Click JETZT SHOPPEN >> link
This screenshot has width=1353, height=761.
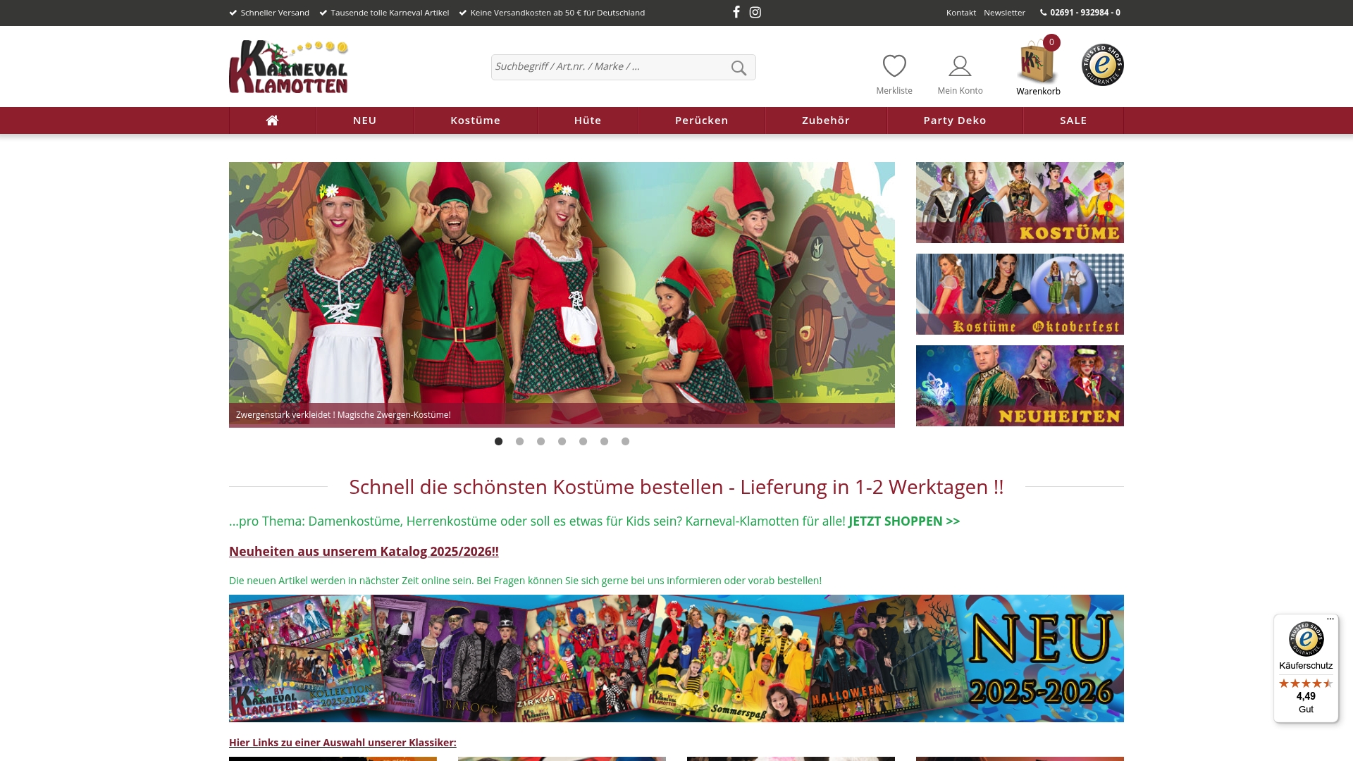tap(904, 521)
